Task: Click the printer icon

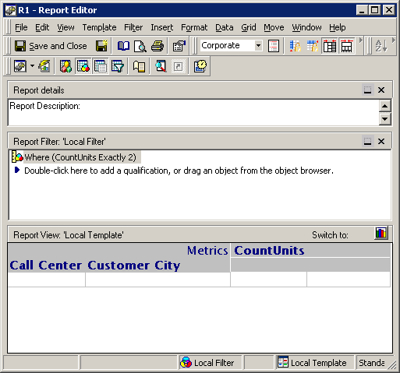Action: pos(158,46)
